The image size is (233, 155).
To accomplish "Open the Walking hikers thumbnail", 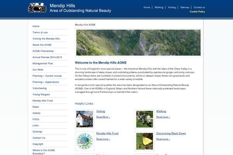I will coord(144,119).
